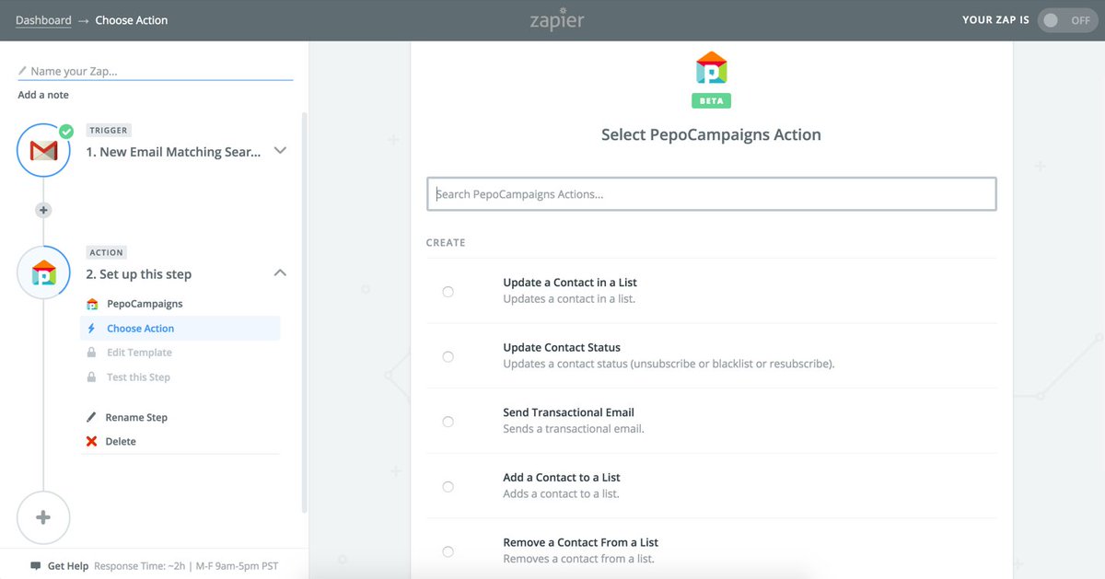Collapse the action step chevron
1105x579 pixels.
point(281,272)
